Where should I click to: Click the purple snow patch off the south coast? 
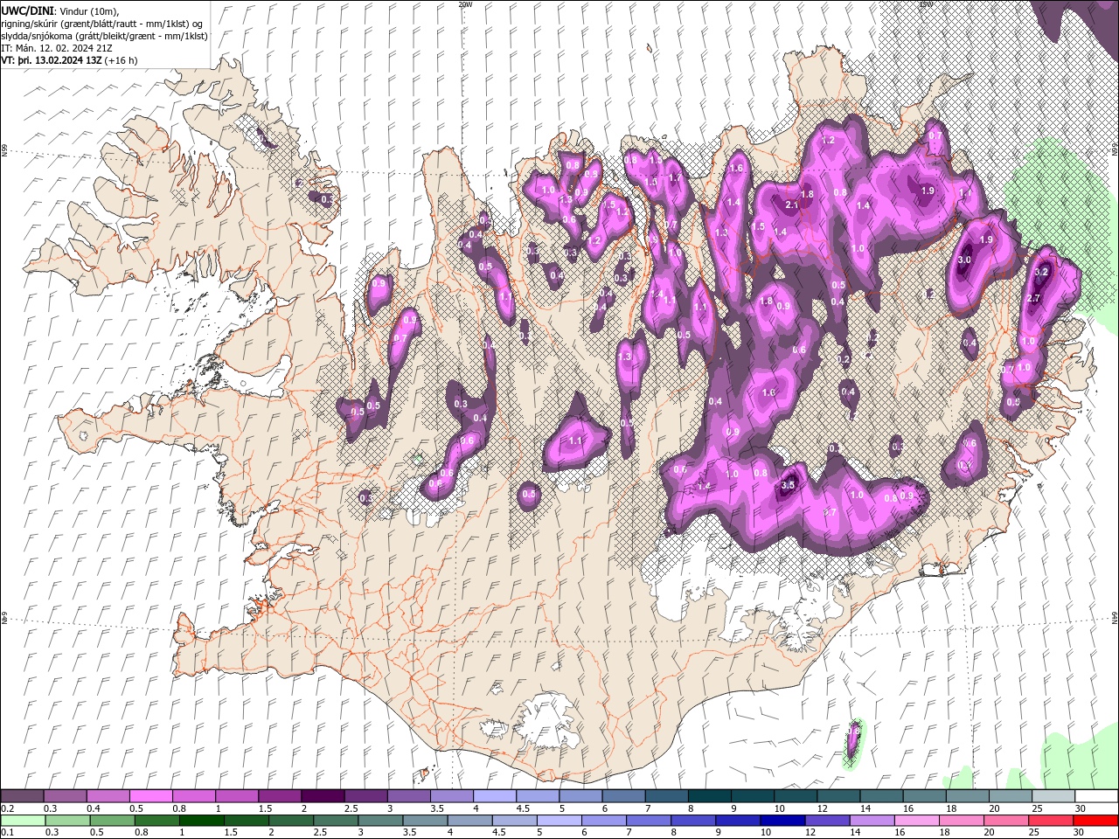pos(852,740)
